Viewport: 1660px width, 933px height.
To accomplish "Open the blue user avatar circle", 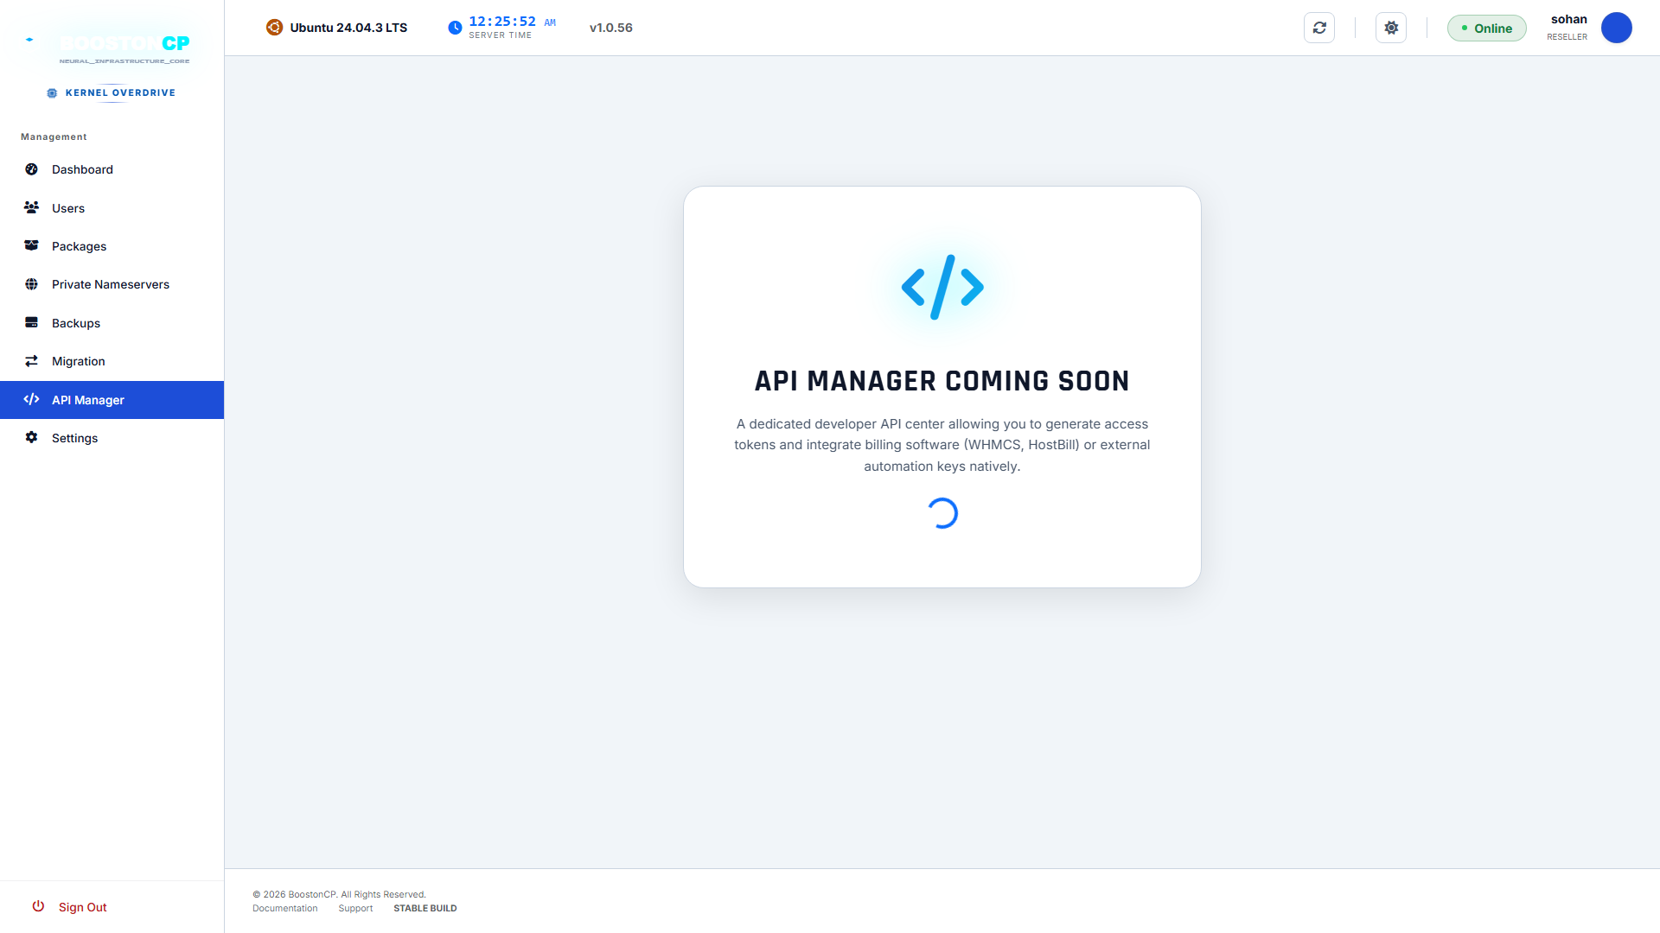I will 1617,28.
